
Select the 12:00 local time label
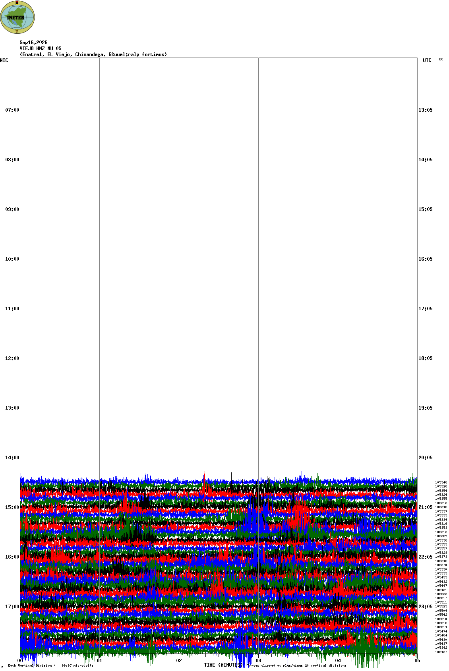point(12,358)
